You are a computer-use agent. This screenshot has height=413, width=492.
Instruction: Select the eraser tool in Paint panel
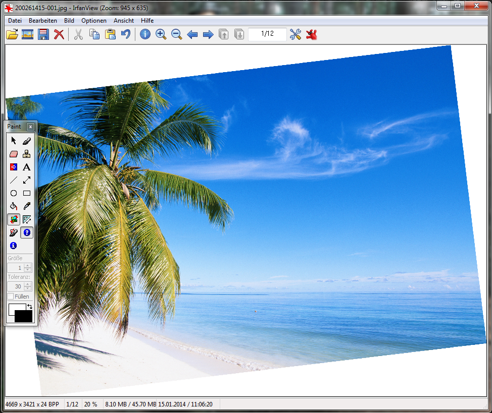point(14,154)
